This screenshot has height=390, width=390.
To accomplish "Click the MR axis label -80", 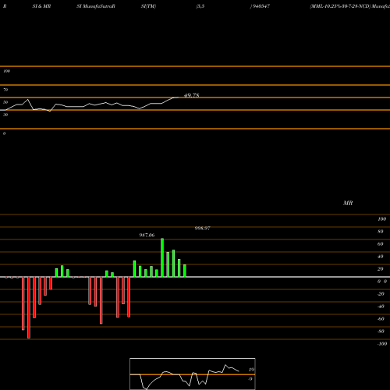I will pos(381,331).
